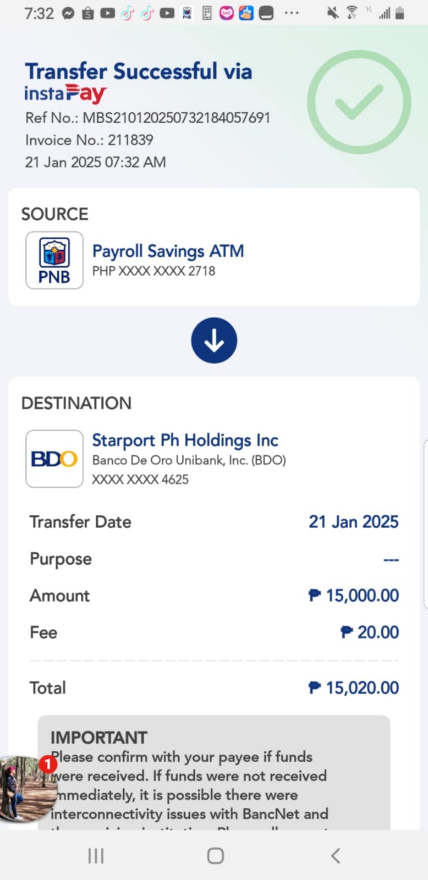Tap the three-dot more notifications indicator
Viewport: 428px width, 880px height.
292,13
